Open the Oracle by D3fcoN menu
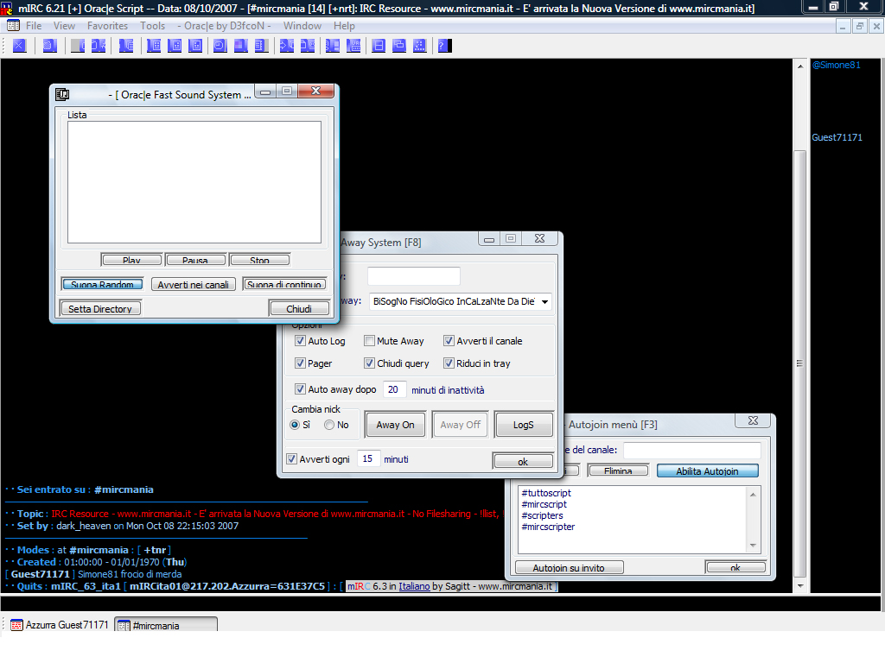The width and height of the screenshot is (885, 663). [228, 26]
